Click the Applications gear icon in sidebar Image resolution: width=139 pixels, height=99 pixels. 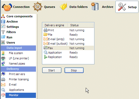coord(3,90)
